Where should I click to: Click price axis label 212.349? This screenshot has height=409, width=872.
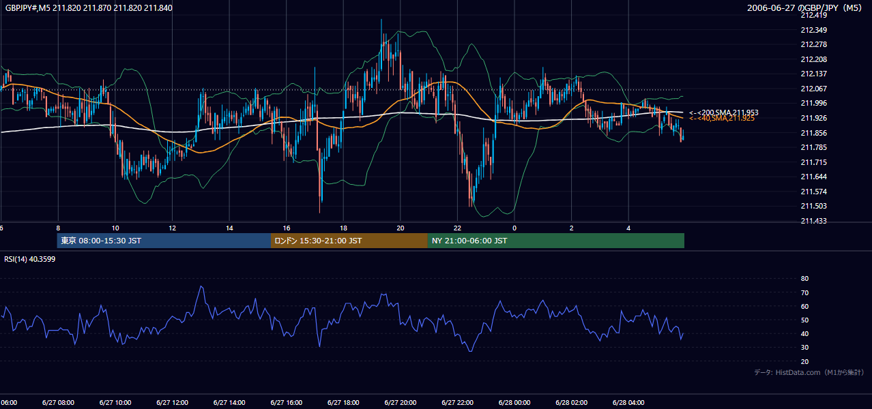click(814, 30)
